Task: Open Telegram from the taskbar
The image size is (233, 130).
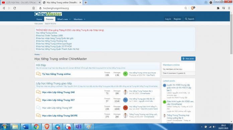Action: point(57,127)
